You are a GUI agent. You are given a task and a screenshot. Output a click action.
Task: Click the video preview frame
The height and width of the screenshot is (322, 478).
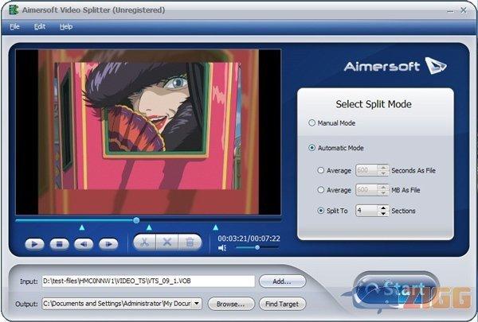pyautogui.click(x=148, y=132)
